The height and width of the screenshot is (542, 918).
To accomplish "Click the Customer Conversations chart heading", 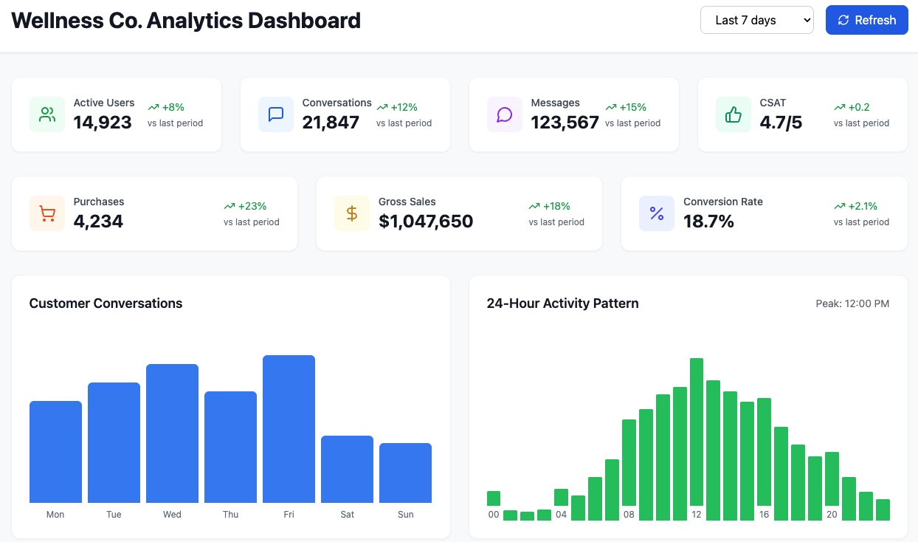I will tap(106, 303).
